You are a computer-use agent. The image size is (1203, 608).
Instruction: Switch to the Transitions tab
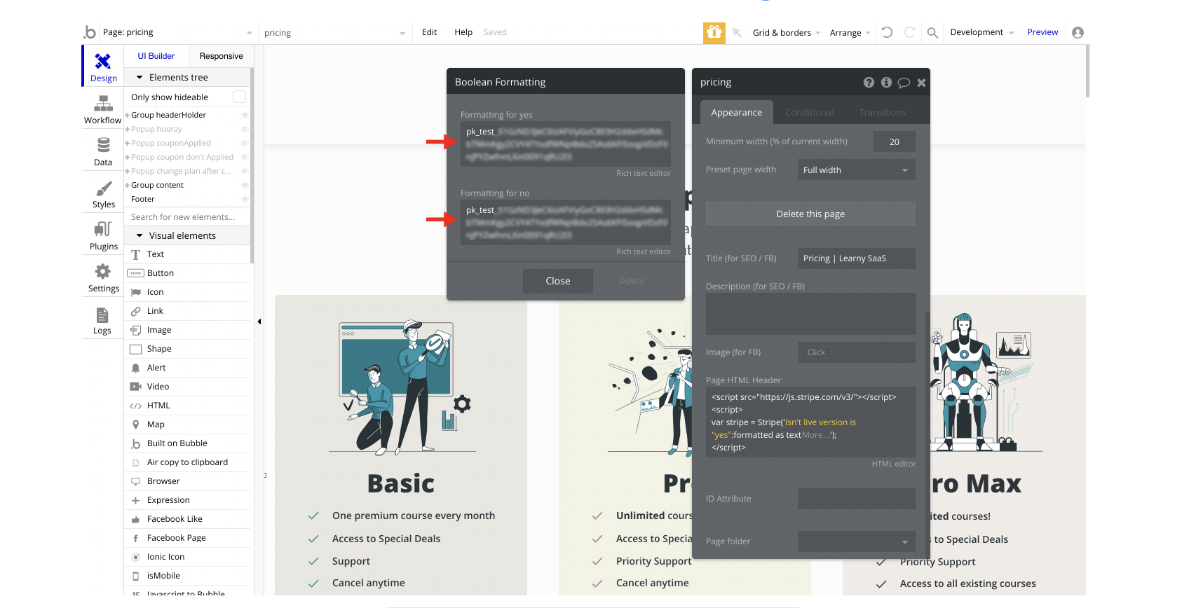point(883,113)
